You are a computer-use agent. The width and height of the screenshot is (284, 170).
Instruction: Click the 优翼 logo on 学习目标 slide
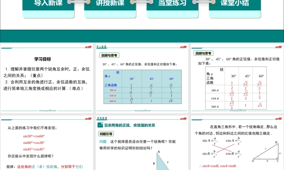click(88, 47)
